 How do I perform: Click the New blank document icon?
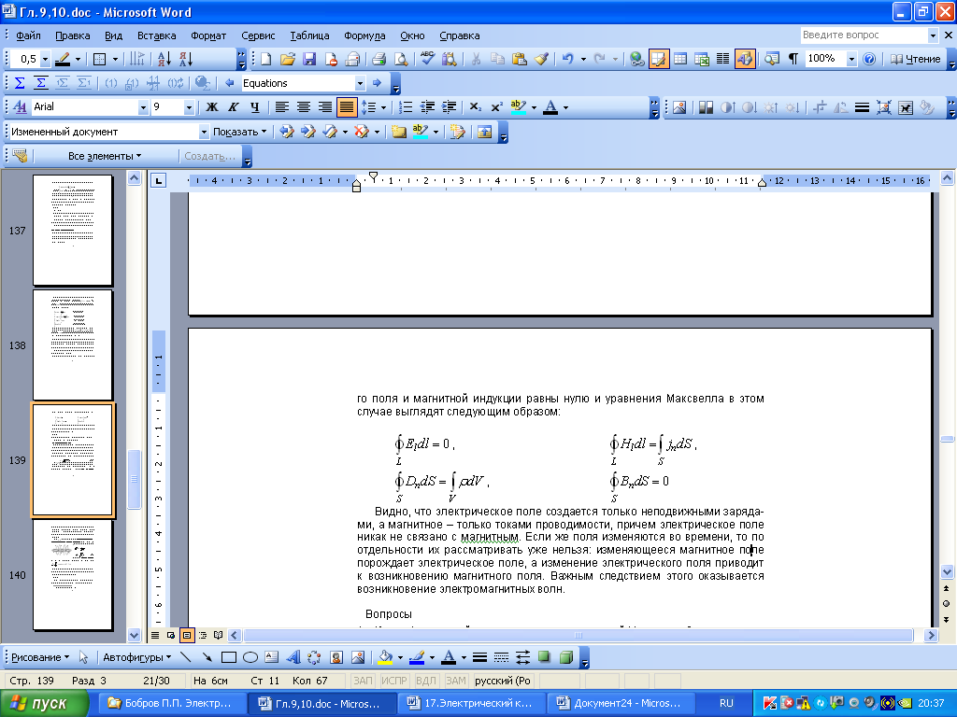(266, 59)
